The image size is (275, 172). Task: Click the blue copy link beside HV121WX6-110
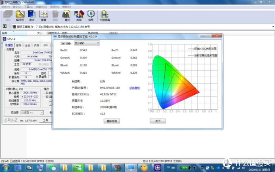point(134,88)
